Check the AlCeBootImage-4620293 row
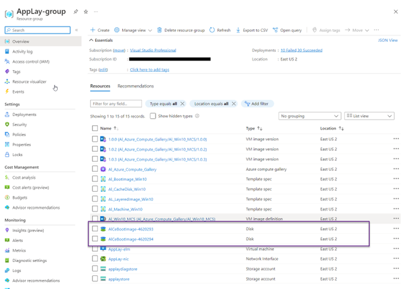405x289 pixels. click(95, 228)
